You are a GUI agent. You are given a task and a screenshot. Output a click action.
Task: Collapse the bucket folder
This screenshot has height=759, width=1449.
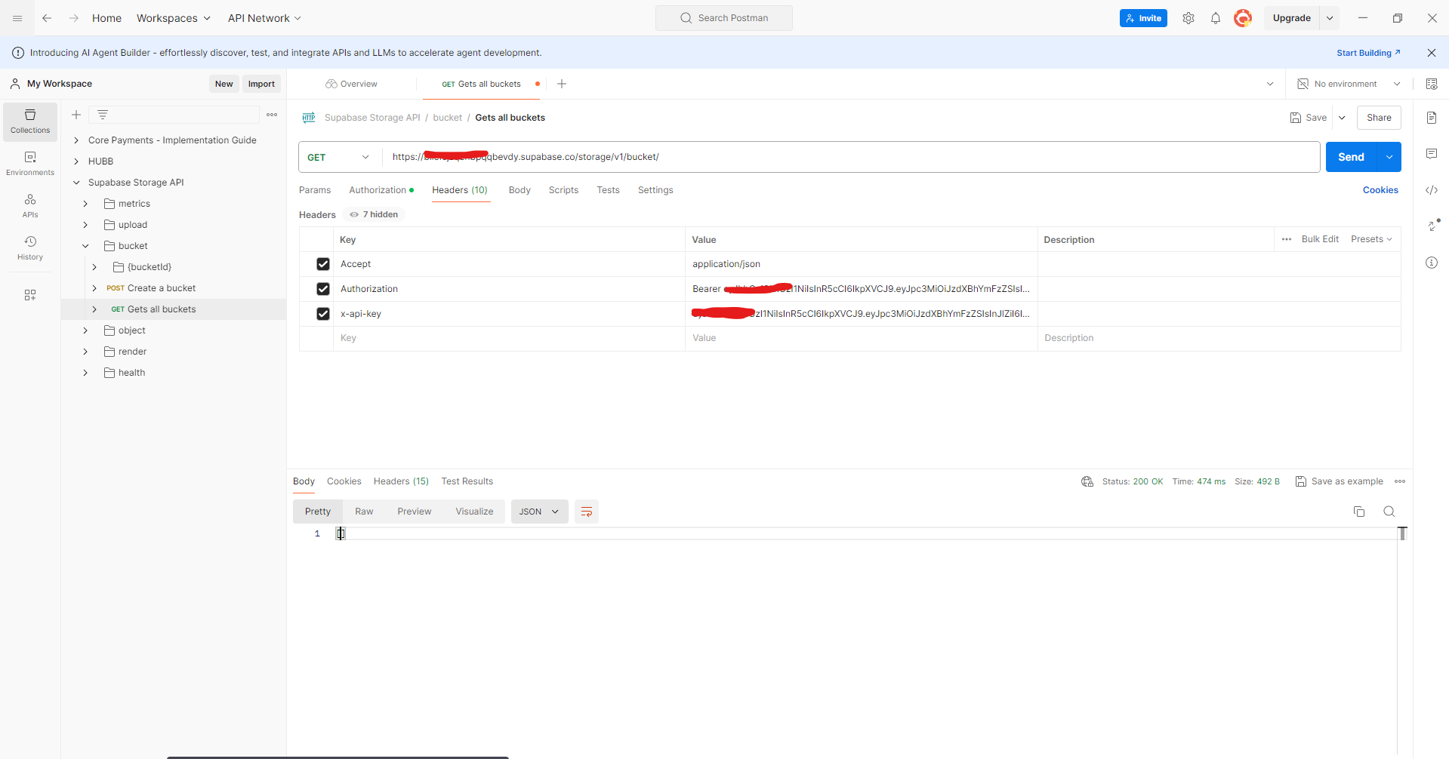85,246
